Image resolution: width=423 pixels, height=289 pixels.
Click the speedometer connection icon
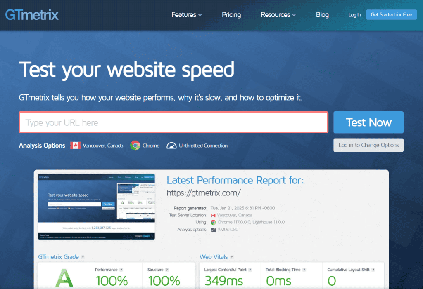tap(171, 146)
